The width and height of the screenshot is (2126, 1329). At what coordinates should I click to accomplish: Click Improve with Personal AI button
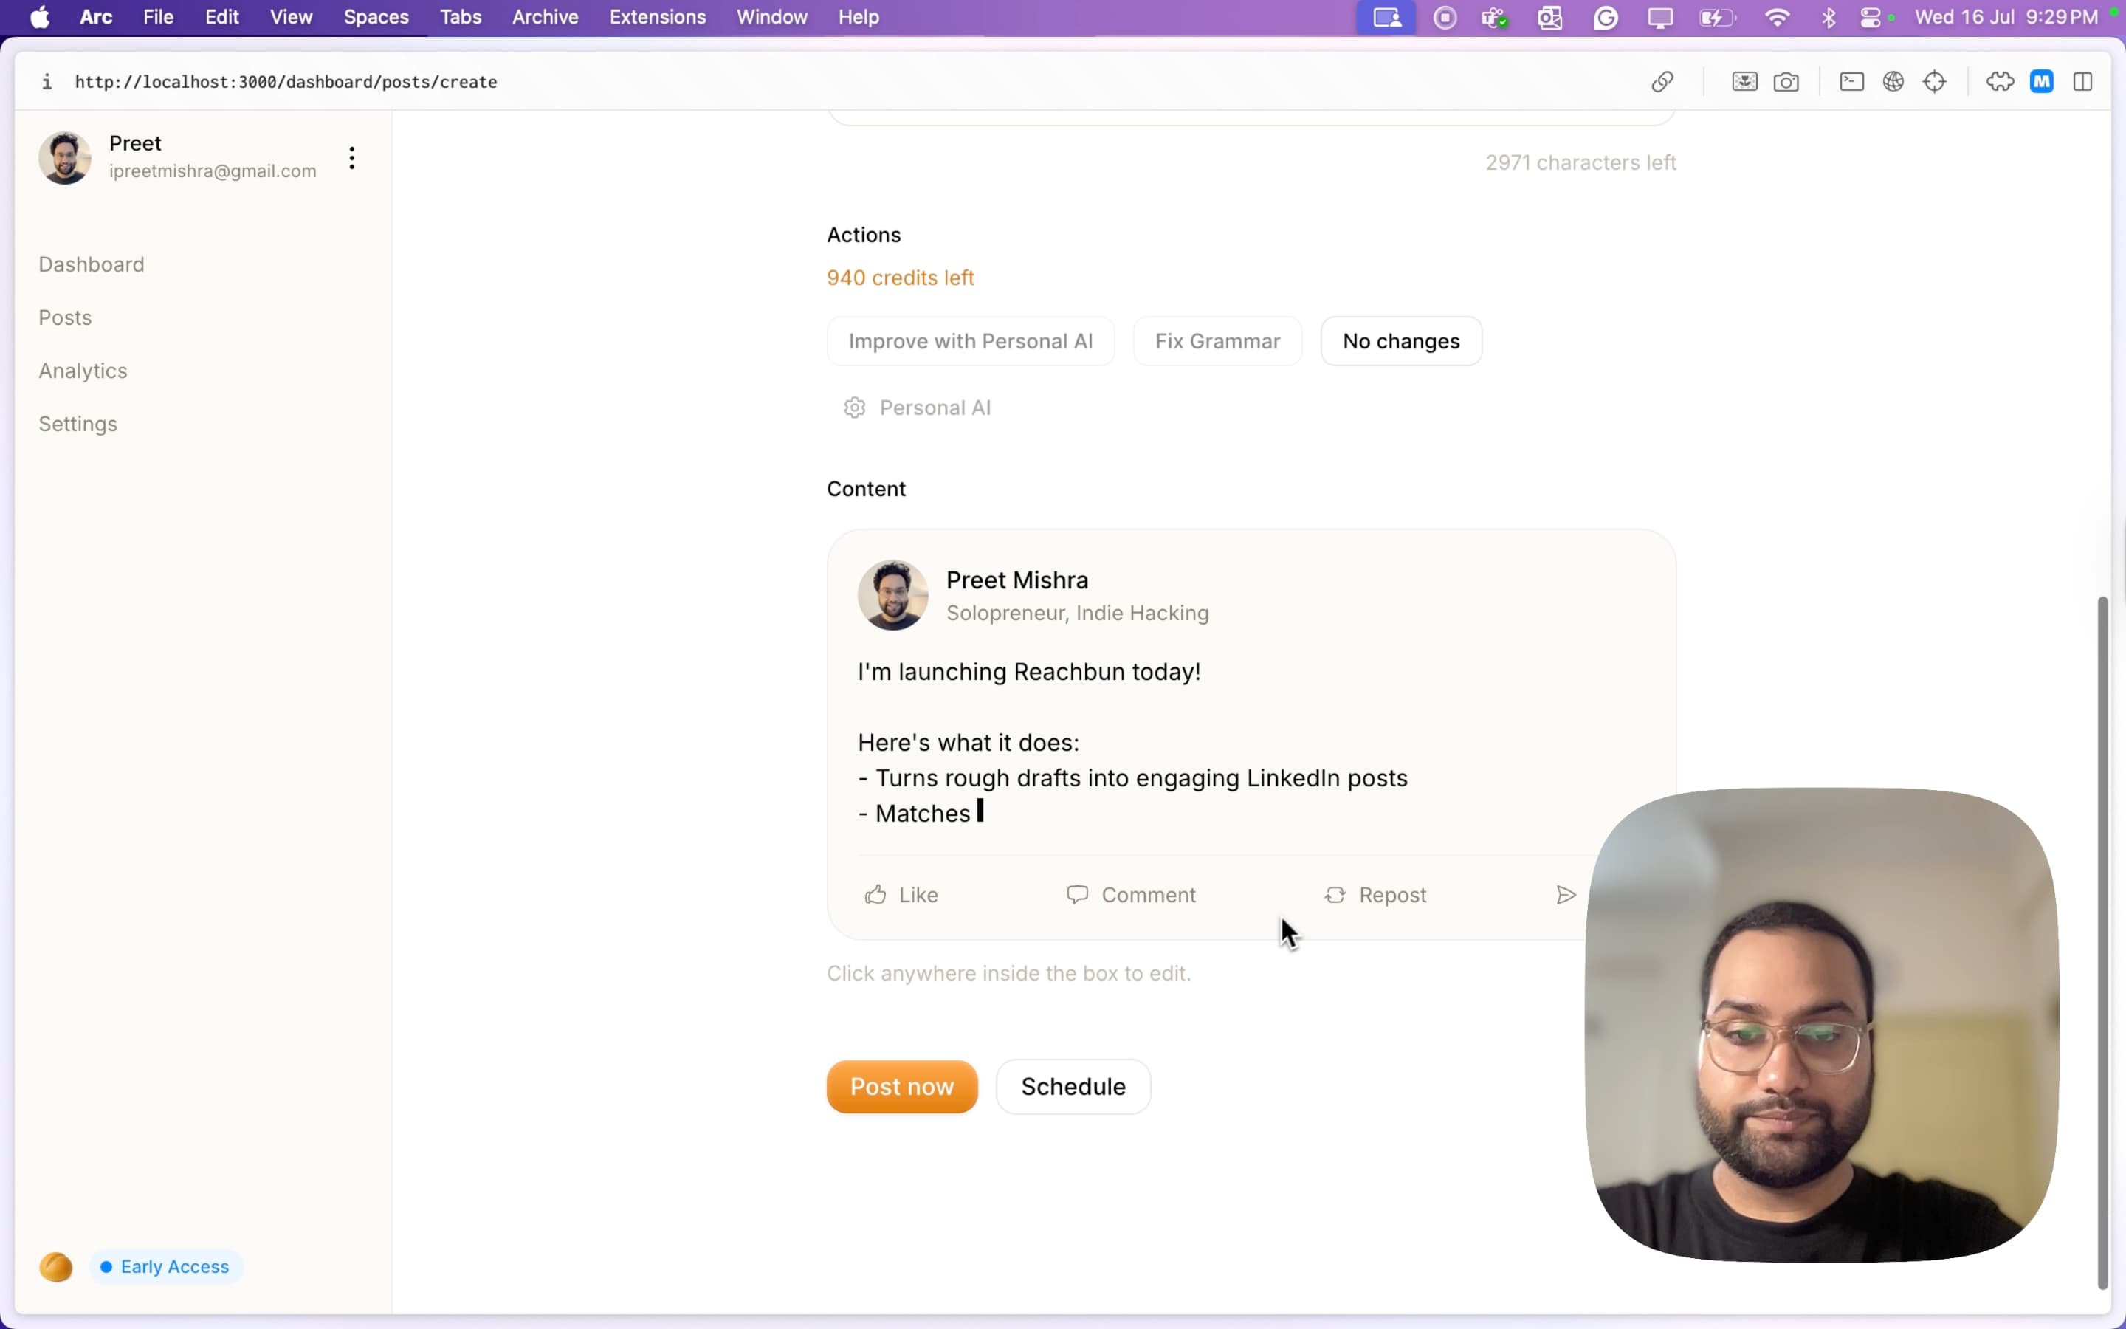971,341
